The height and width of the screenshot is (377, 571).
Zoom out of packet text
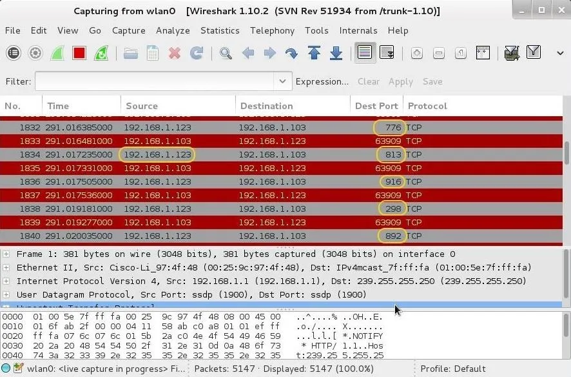coord(438,53)
